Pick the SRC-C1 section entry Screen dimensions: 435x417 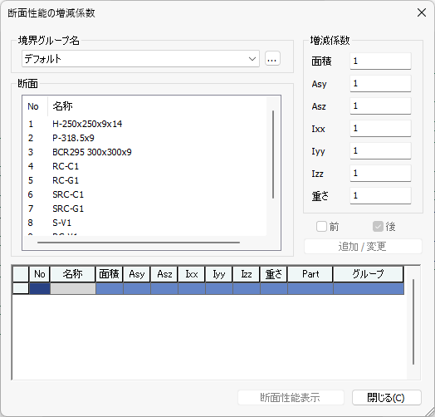pyautogui.click(x=68, y=194)
